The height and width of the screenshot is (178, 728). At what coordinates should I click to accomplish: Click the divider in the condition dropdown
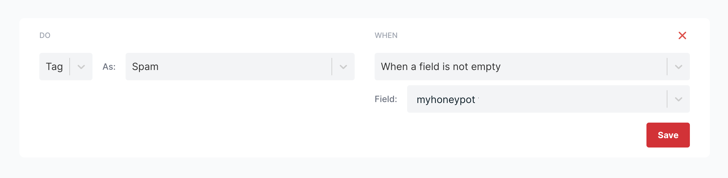click(667, 67)
